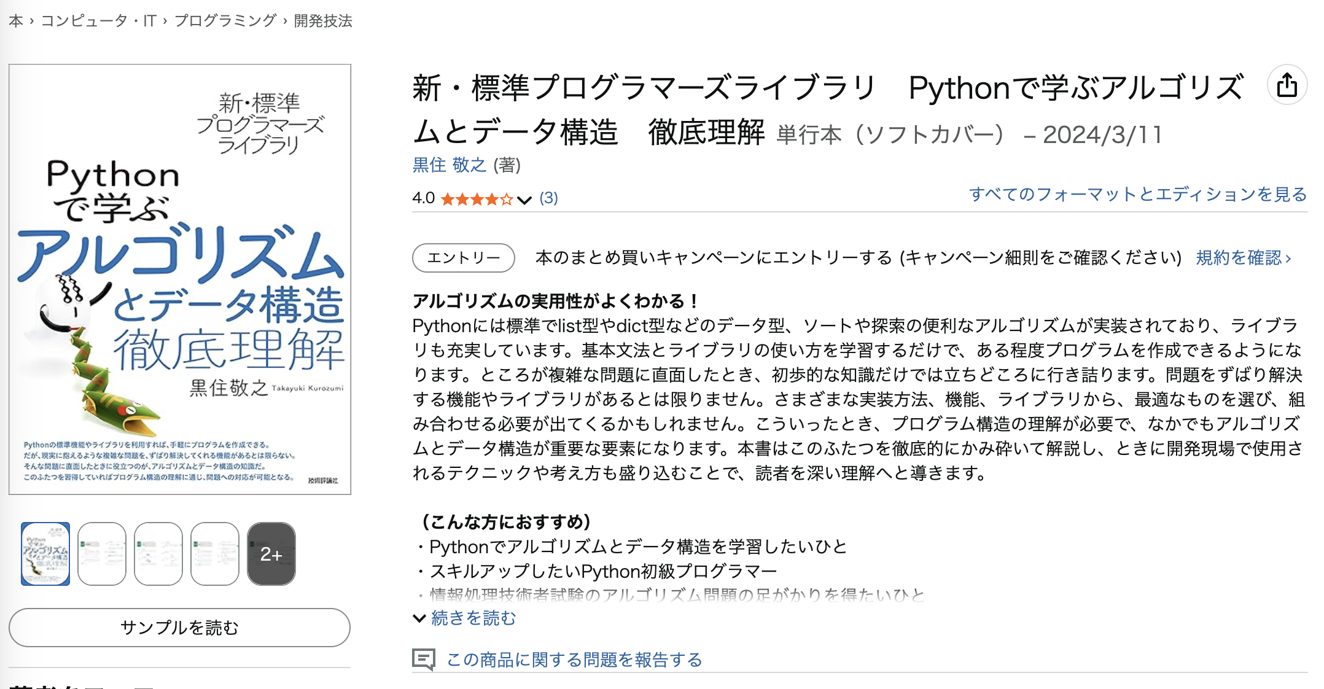Click the report-problem speech bubble icon
Viewport: 1324px width, 689px height.
423,660
